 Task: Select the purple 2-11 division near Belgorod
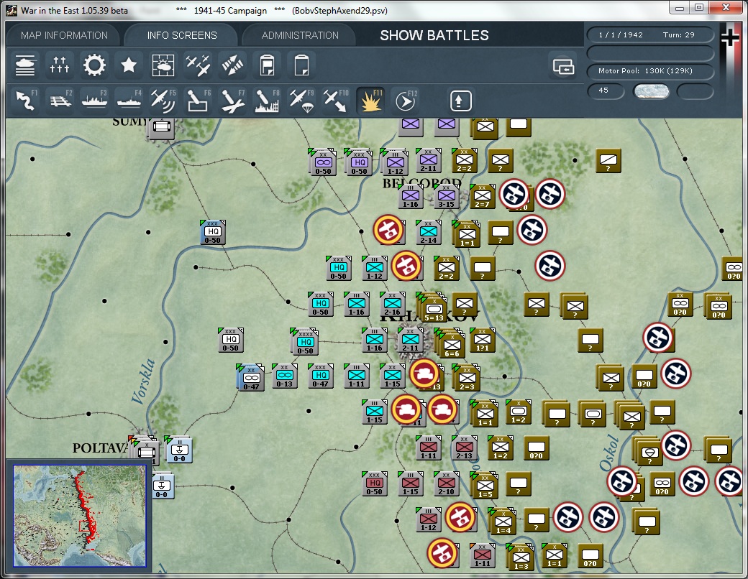[429, 160]
